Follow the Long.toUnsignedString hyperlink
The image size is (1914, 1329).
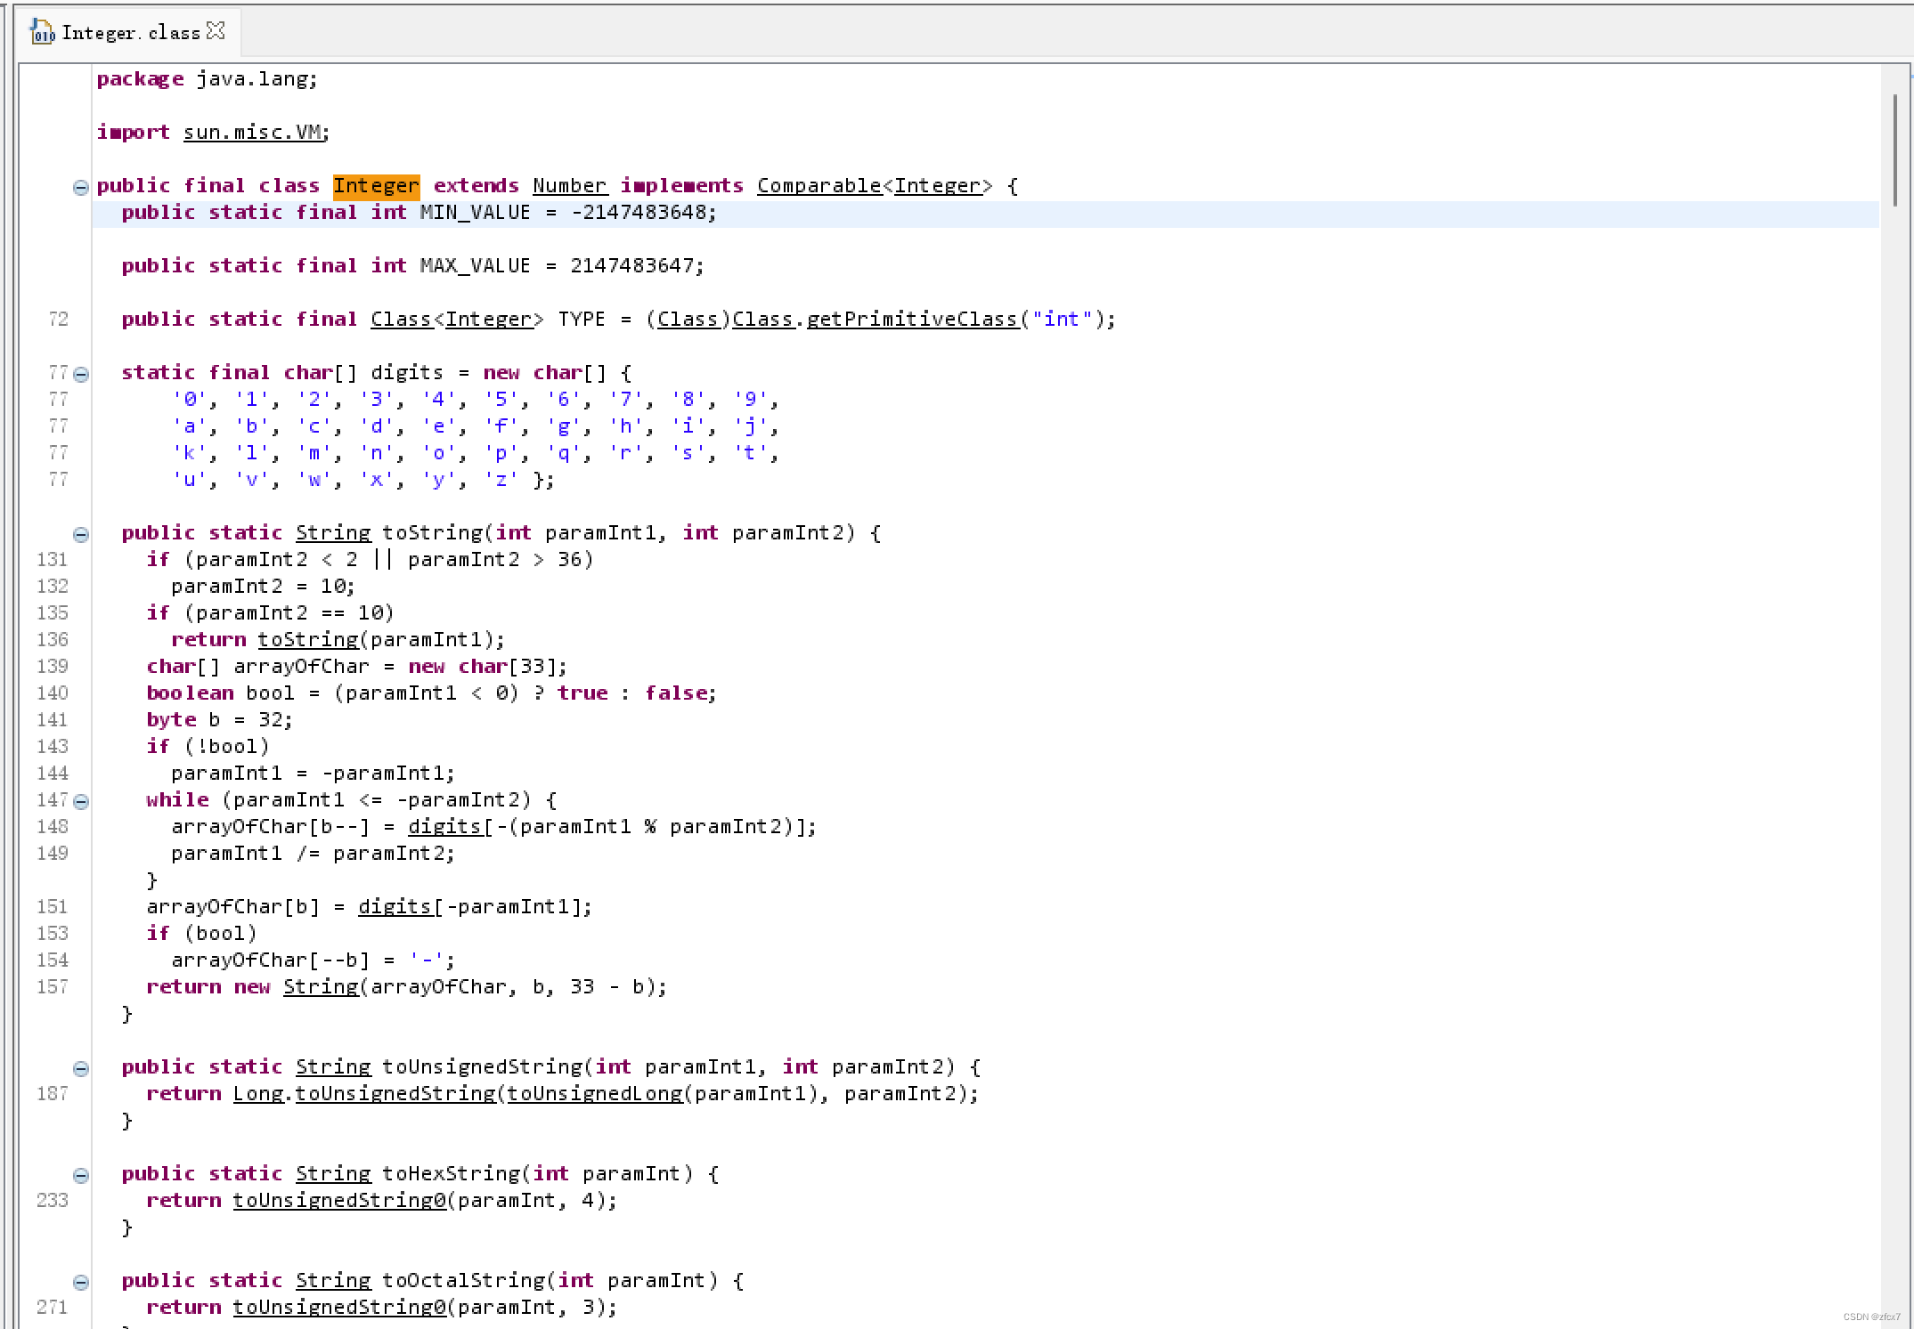click(396, 1093)
